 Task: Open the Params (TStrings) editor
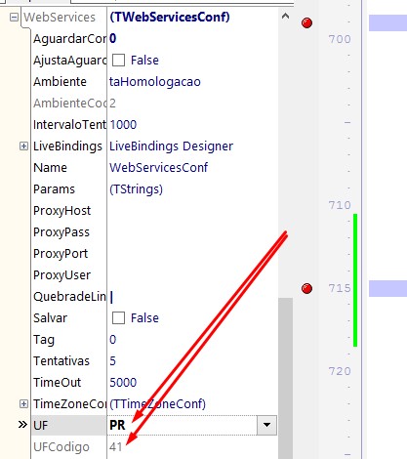click(136, 189)
